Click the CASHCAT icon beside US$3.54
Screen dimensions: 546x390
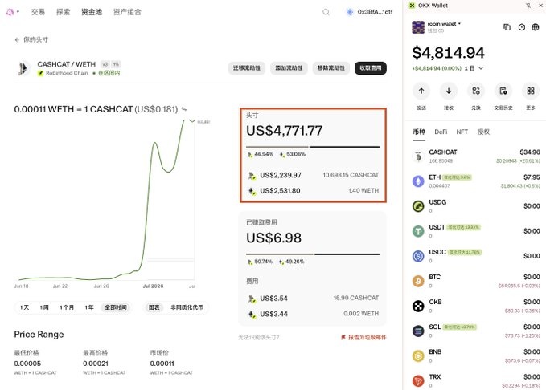[252, 299]
